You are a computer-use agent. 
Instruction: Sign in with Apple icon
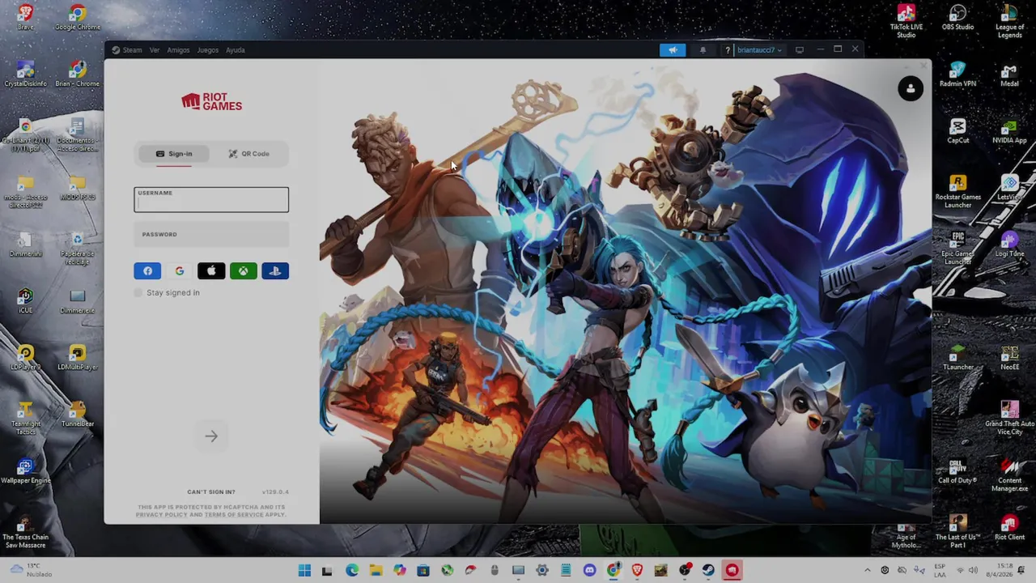[x=211, y=271]
